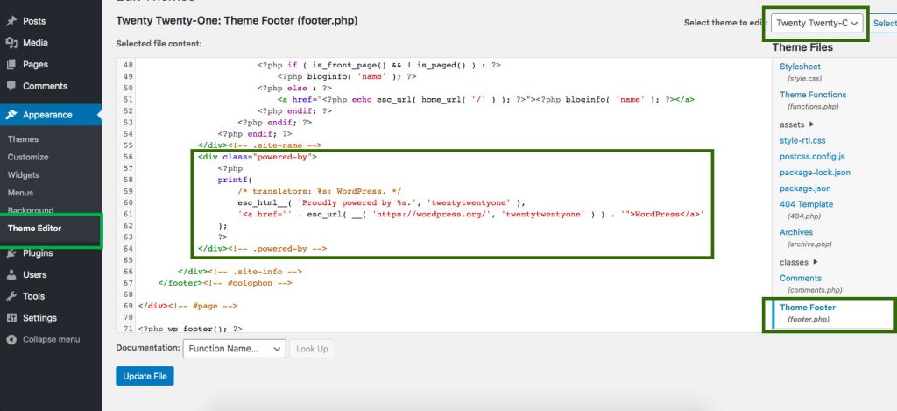The image size is (897, 411).
Task: Open postcss.config.js file
Action: [x=812, y=156]
